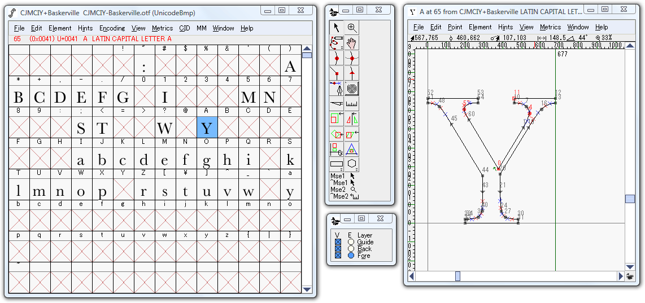Select the knife cut tool
645x303 pixels.
(337, 104)
